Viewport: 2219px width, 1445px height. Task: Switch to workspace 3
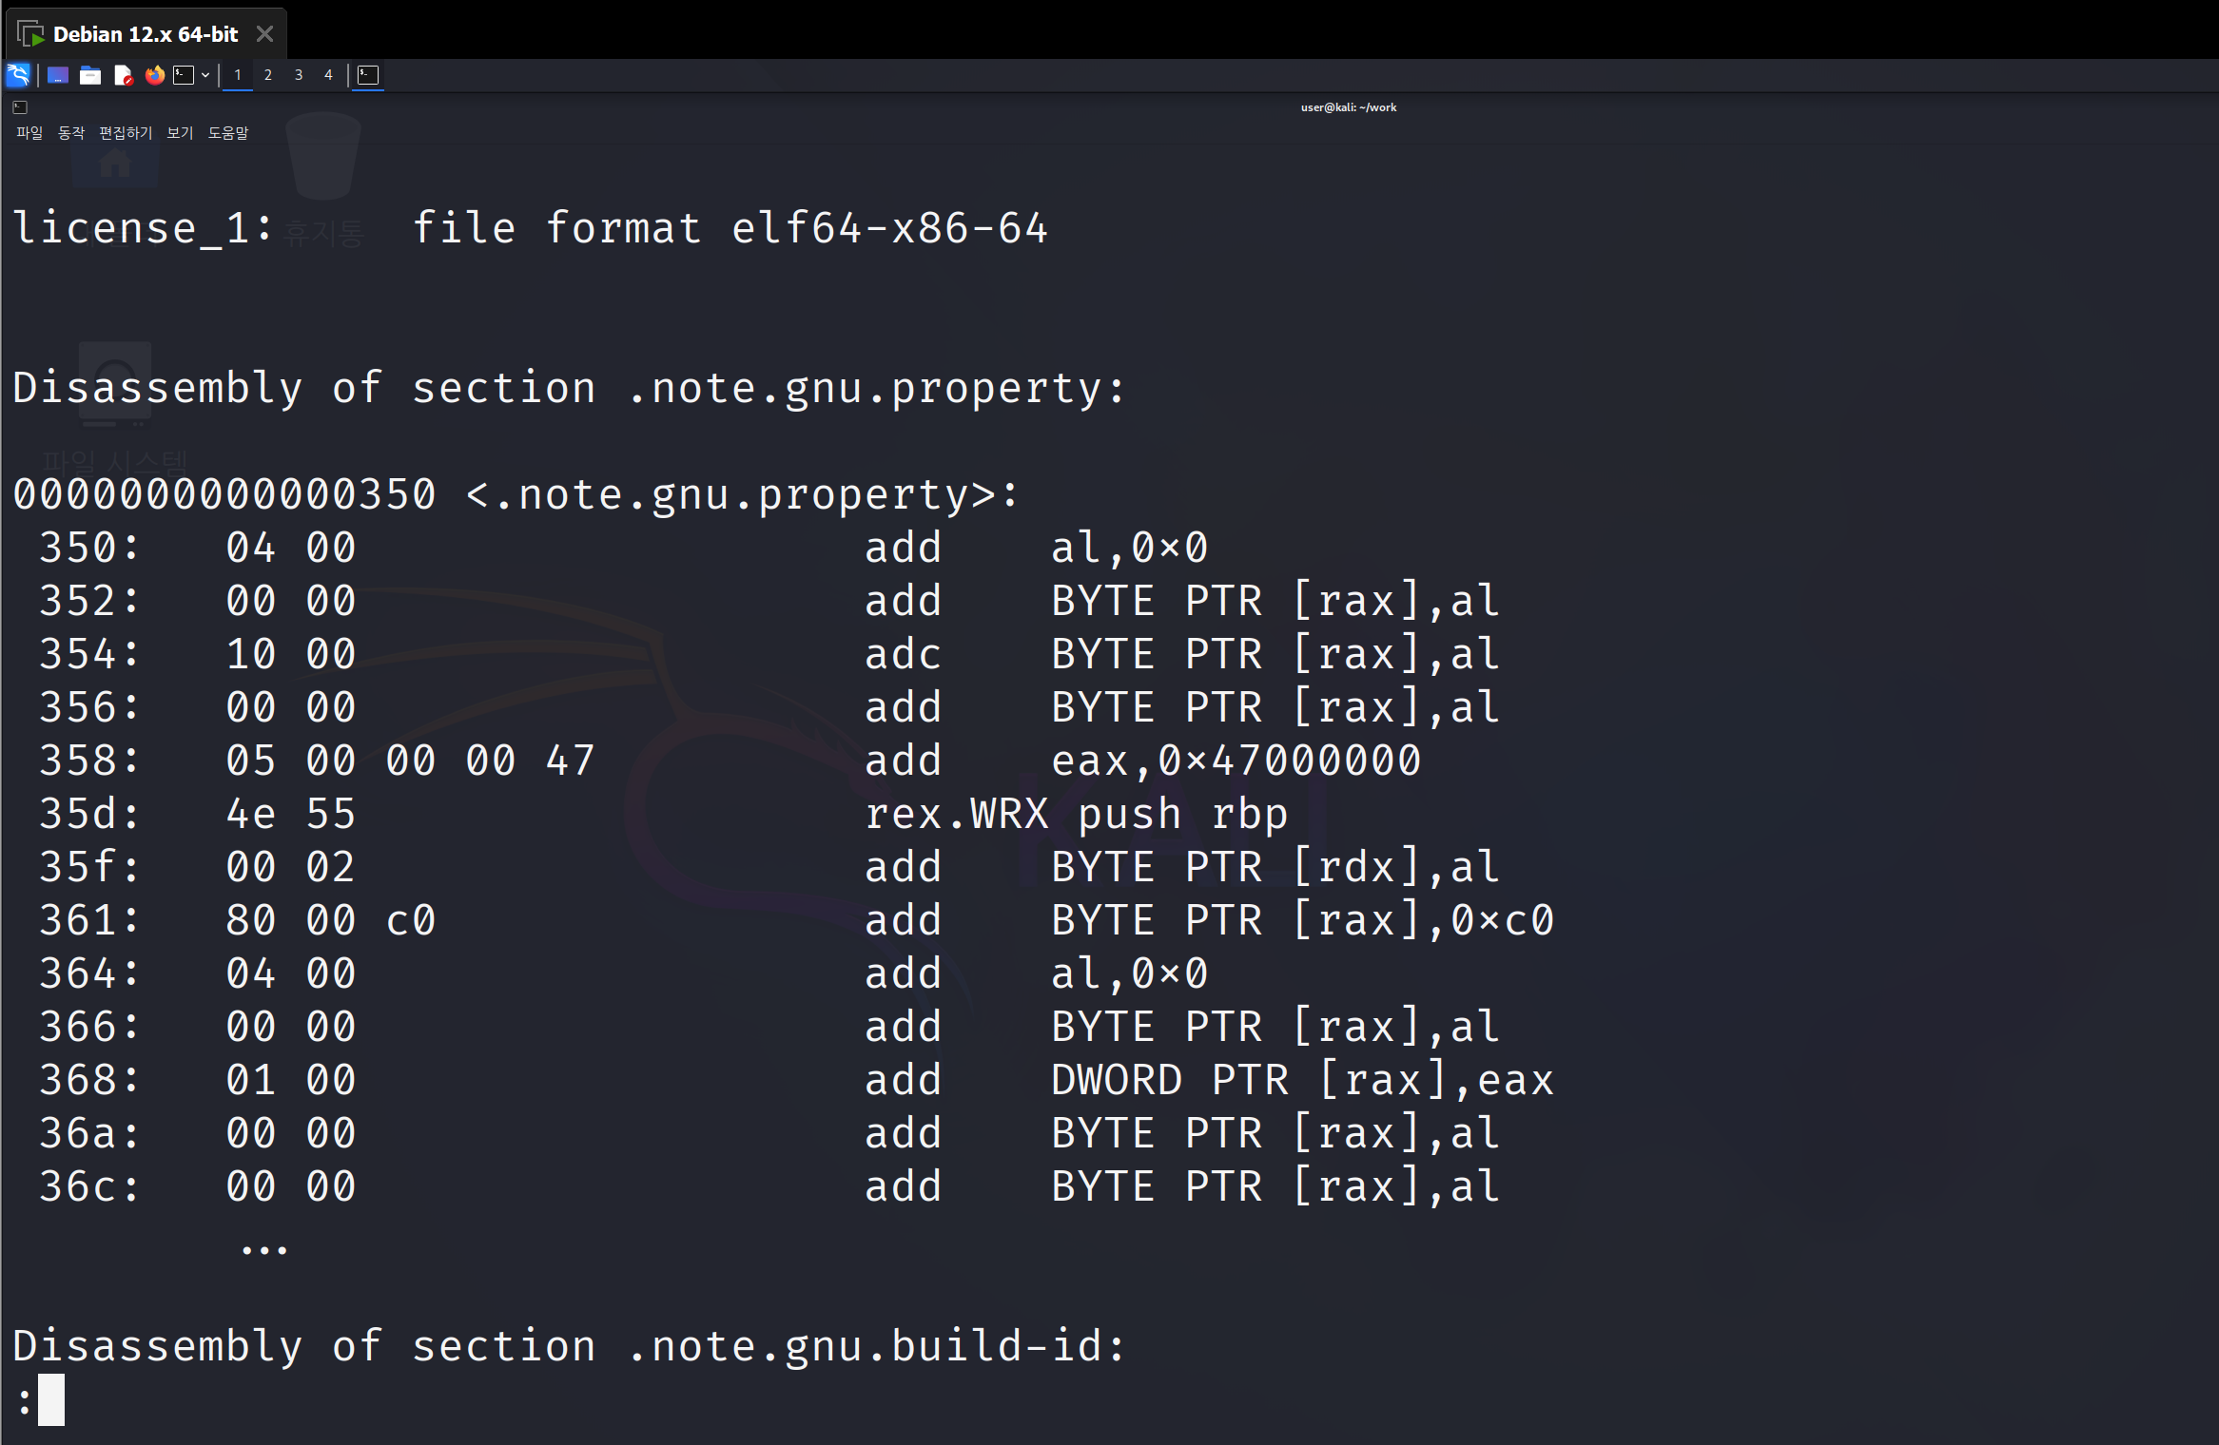coord(299,75)
